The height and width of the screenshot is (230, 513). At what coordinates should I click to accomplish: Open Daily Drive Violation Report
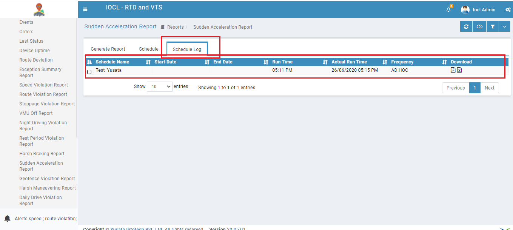pyautogui.click(x=40, y=201)
